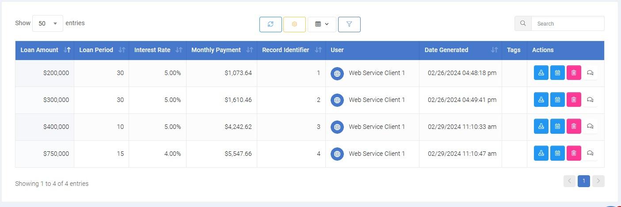621x207 pixels.
Task: Focus the Search input field
Action: [568, 23]
